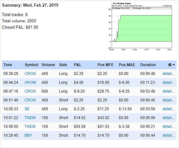Sort by Side column header
The width and height of the screenshot is (179, 148).
63,65
